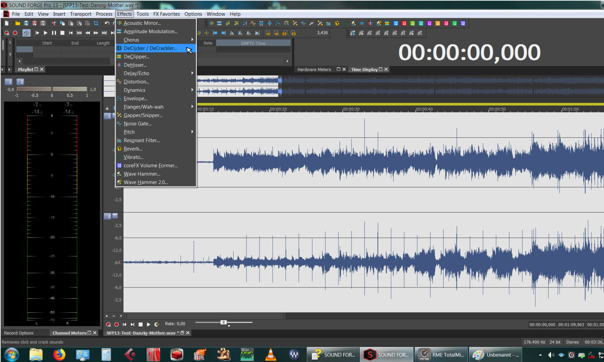The height and width of the screenshot is (362, 604).
Task: Open Firefox from the Windows taskbar
Action: [x=59, y=355]
